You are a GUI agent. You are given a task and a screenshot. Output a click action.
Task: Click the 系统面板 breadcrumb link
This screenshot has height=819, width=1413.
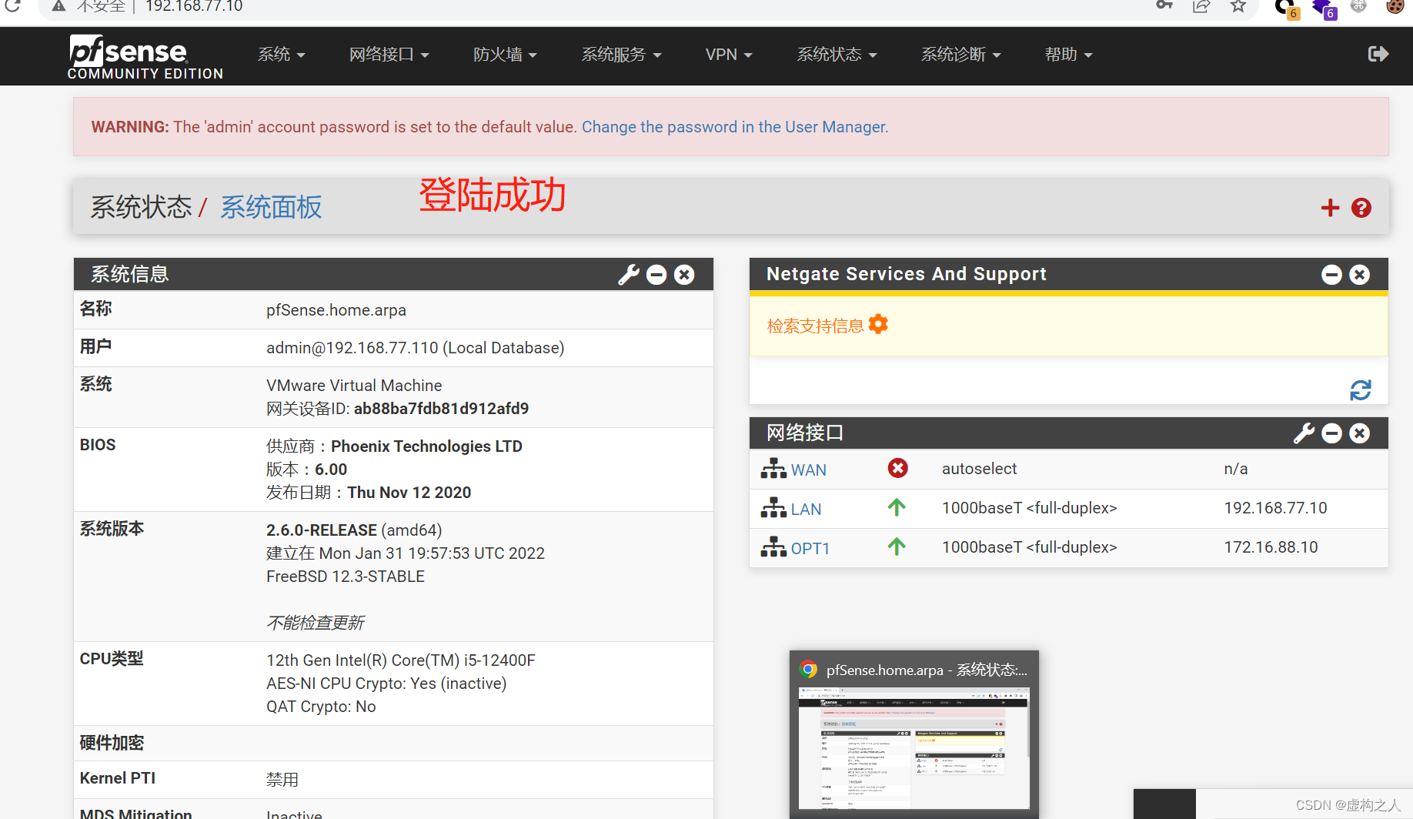(271, 207)
